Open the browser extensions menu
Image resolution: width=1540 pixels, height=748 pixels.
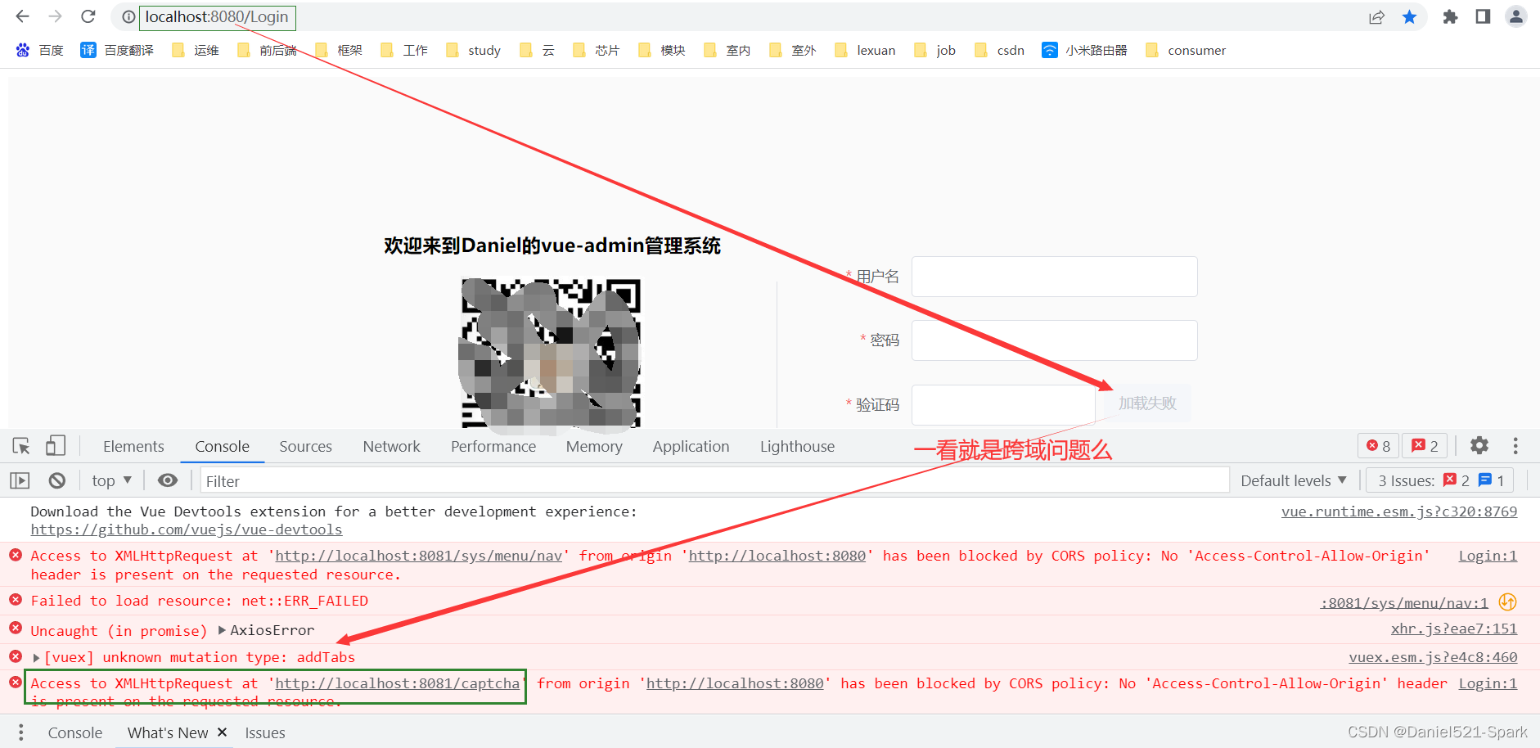click(1450, 17)
